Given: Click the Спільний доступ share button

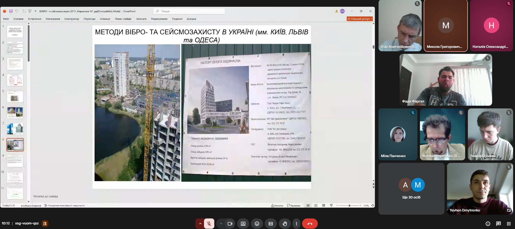Looking at the screenshot, I should pos(359,19).
